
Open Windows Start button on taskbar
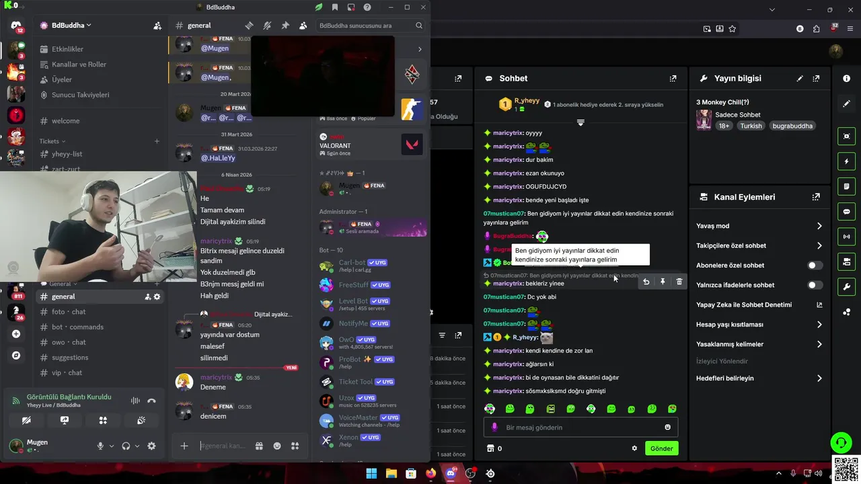coord(371,473)
